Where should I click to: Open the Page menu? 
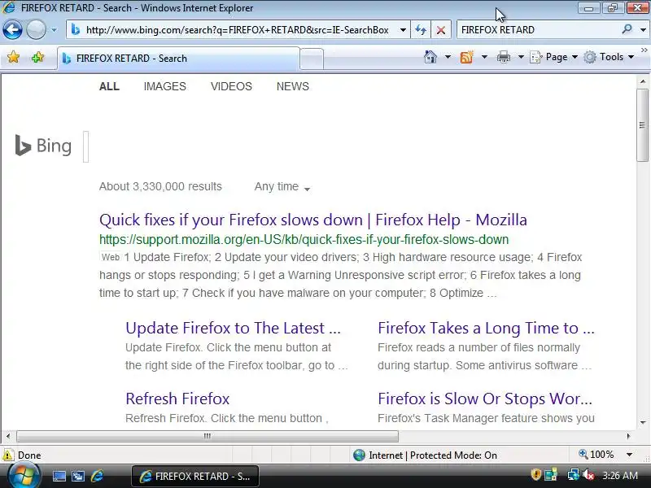point(553,57)
